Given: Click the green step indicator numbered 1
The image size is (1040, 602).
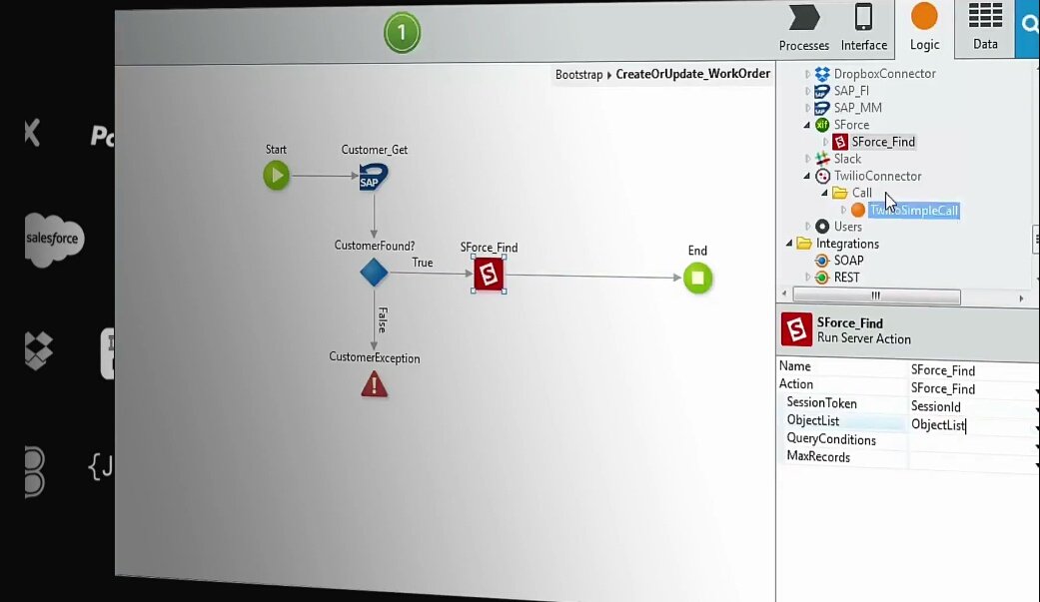Looking at the screenshot, I should tap(402, 32).
